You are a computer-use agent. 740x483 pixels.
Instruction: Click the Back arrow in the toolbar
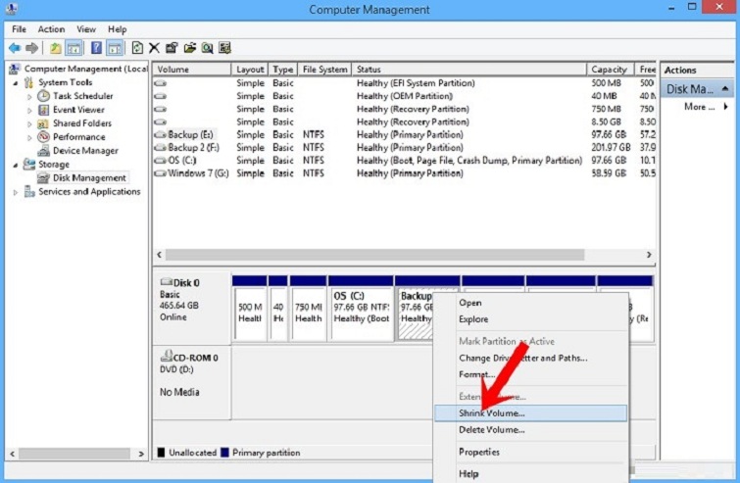pyautogui.click(x=15, y=47)
